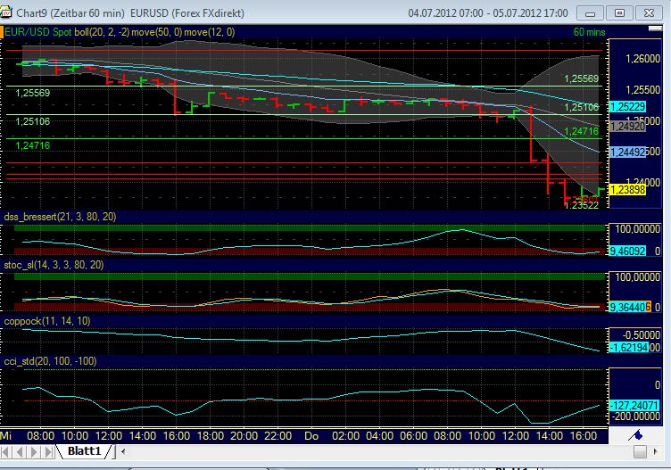
Task: Close the Chart9 window
Action: pos(649,13)
